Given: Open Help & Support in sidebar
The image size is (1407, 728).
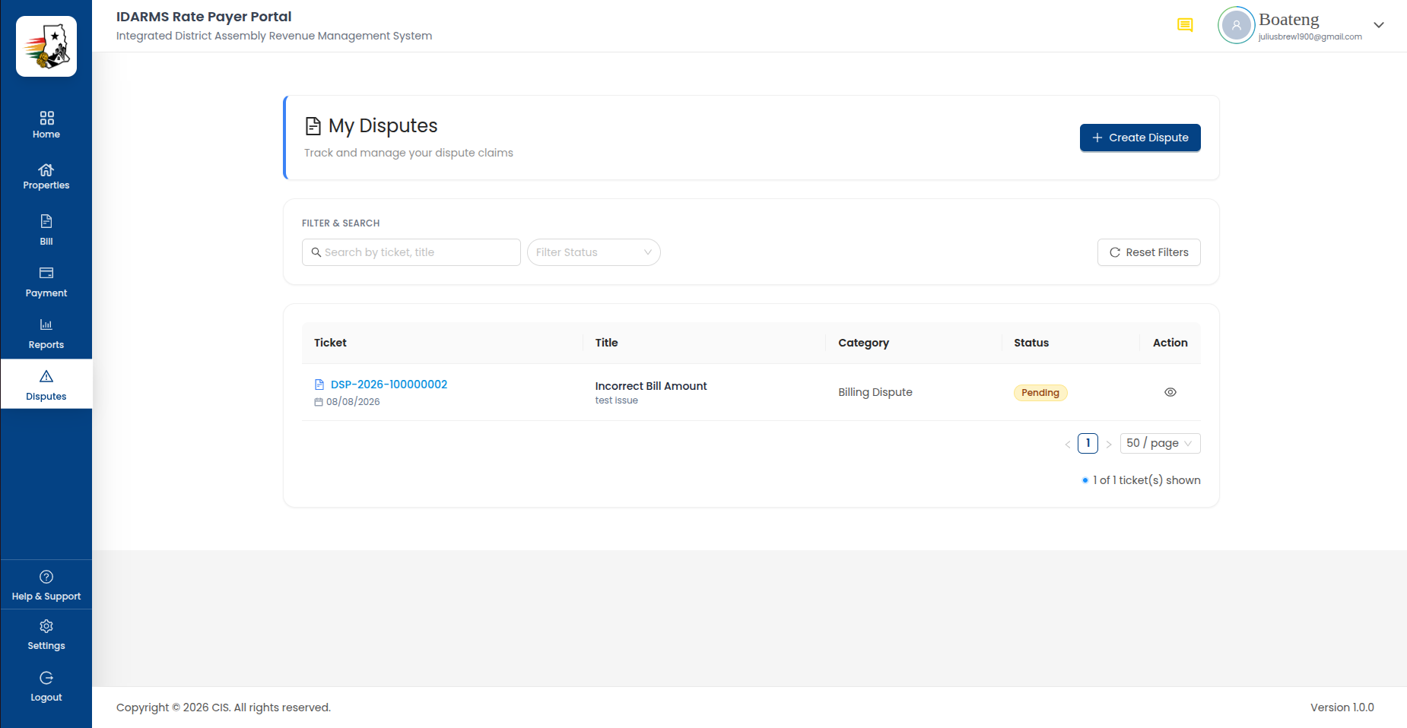Looking at the screenshot, I should click(x=46, y=585).
